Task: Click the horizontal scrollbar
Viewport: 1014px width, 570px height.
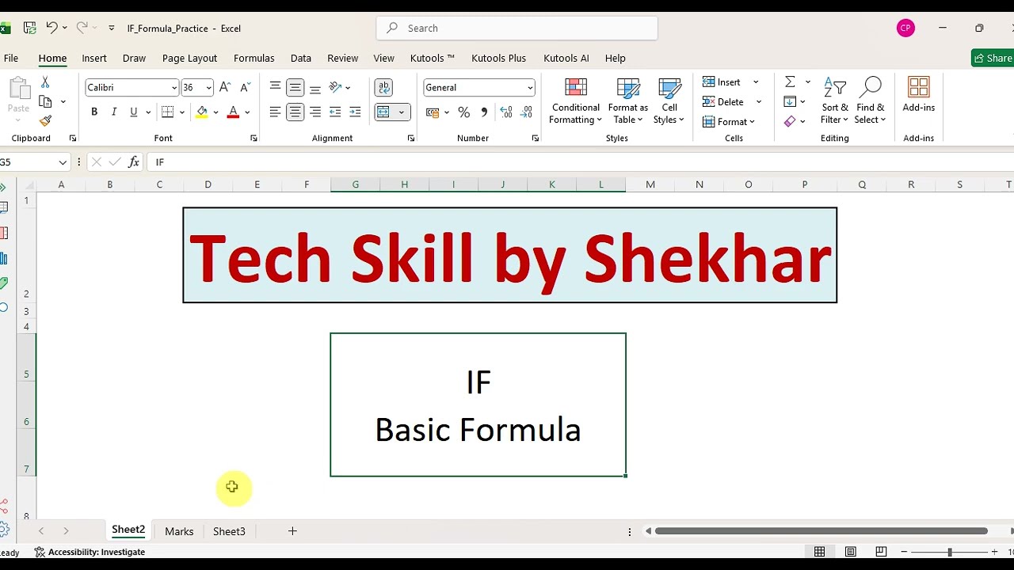Action: 821,531
